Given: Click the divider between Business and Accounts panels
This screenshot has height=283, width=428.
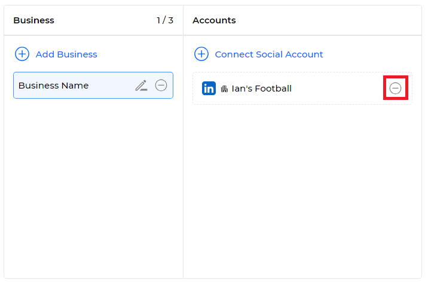Looking at the screenshot, I should 183,142.
